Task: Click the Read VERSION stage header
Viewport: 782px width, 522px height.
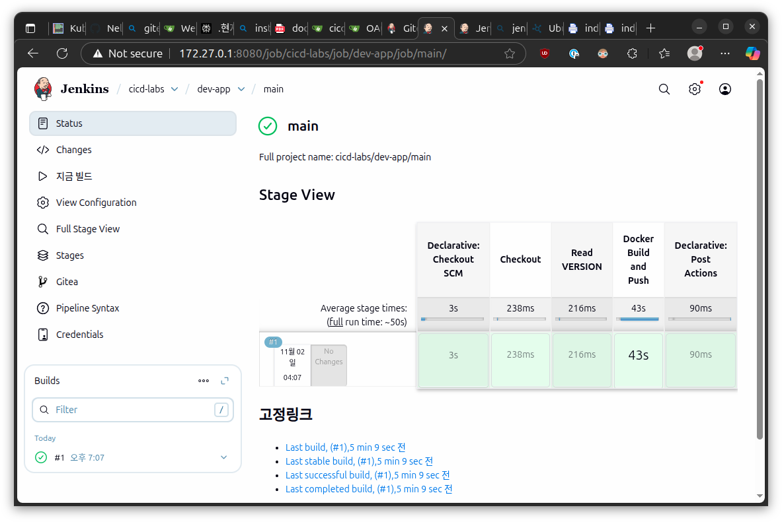Action: [x=582, y=259]
